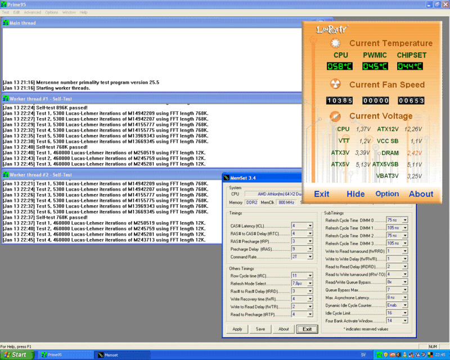The image size is (450, 360).
Task: Open Refresh Cycle Time DIMM 0 dropdown
Action: (405, 220)
